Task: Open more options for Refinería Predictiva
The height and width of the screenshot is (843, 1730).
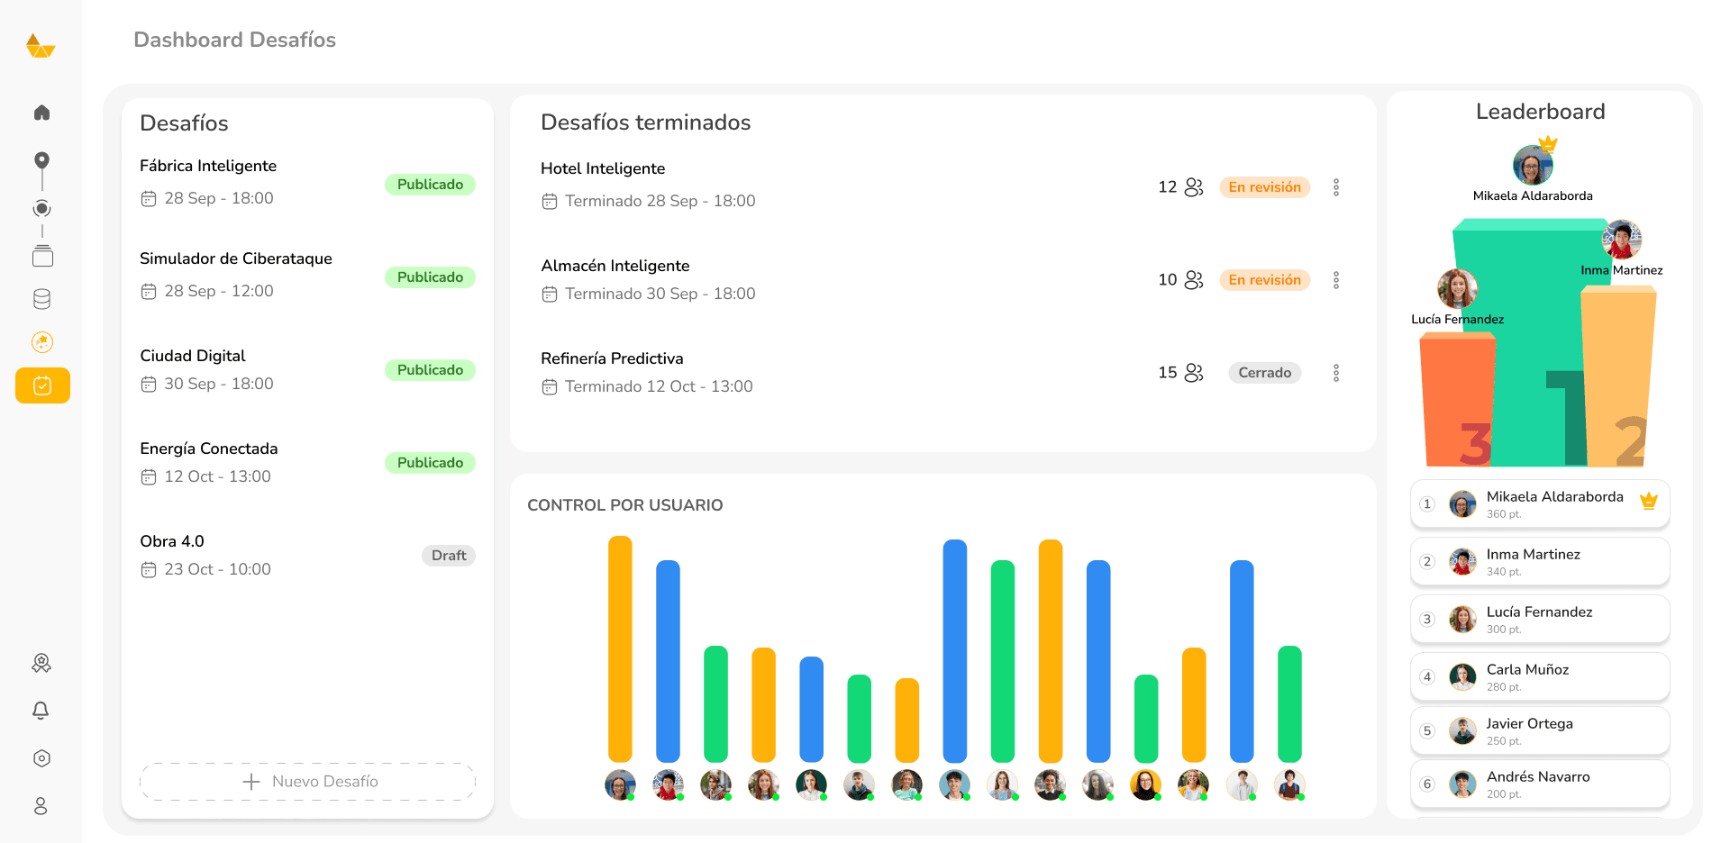Action: click(1336, 373)
